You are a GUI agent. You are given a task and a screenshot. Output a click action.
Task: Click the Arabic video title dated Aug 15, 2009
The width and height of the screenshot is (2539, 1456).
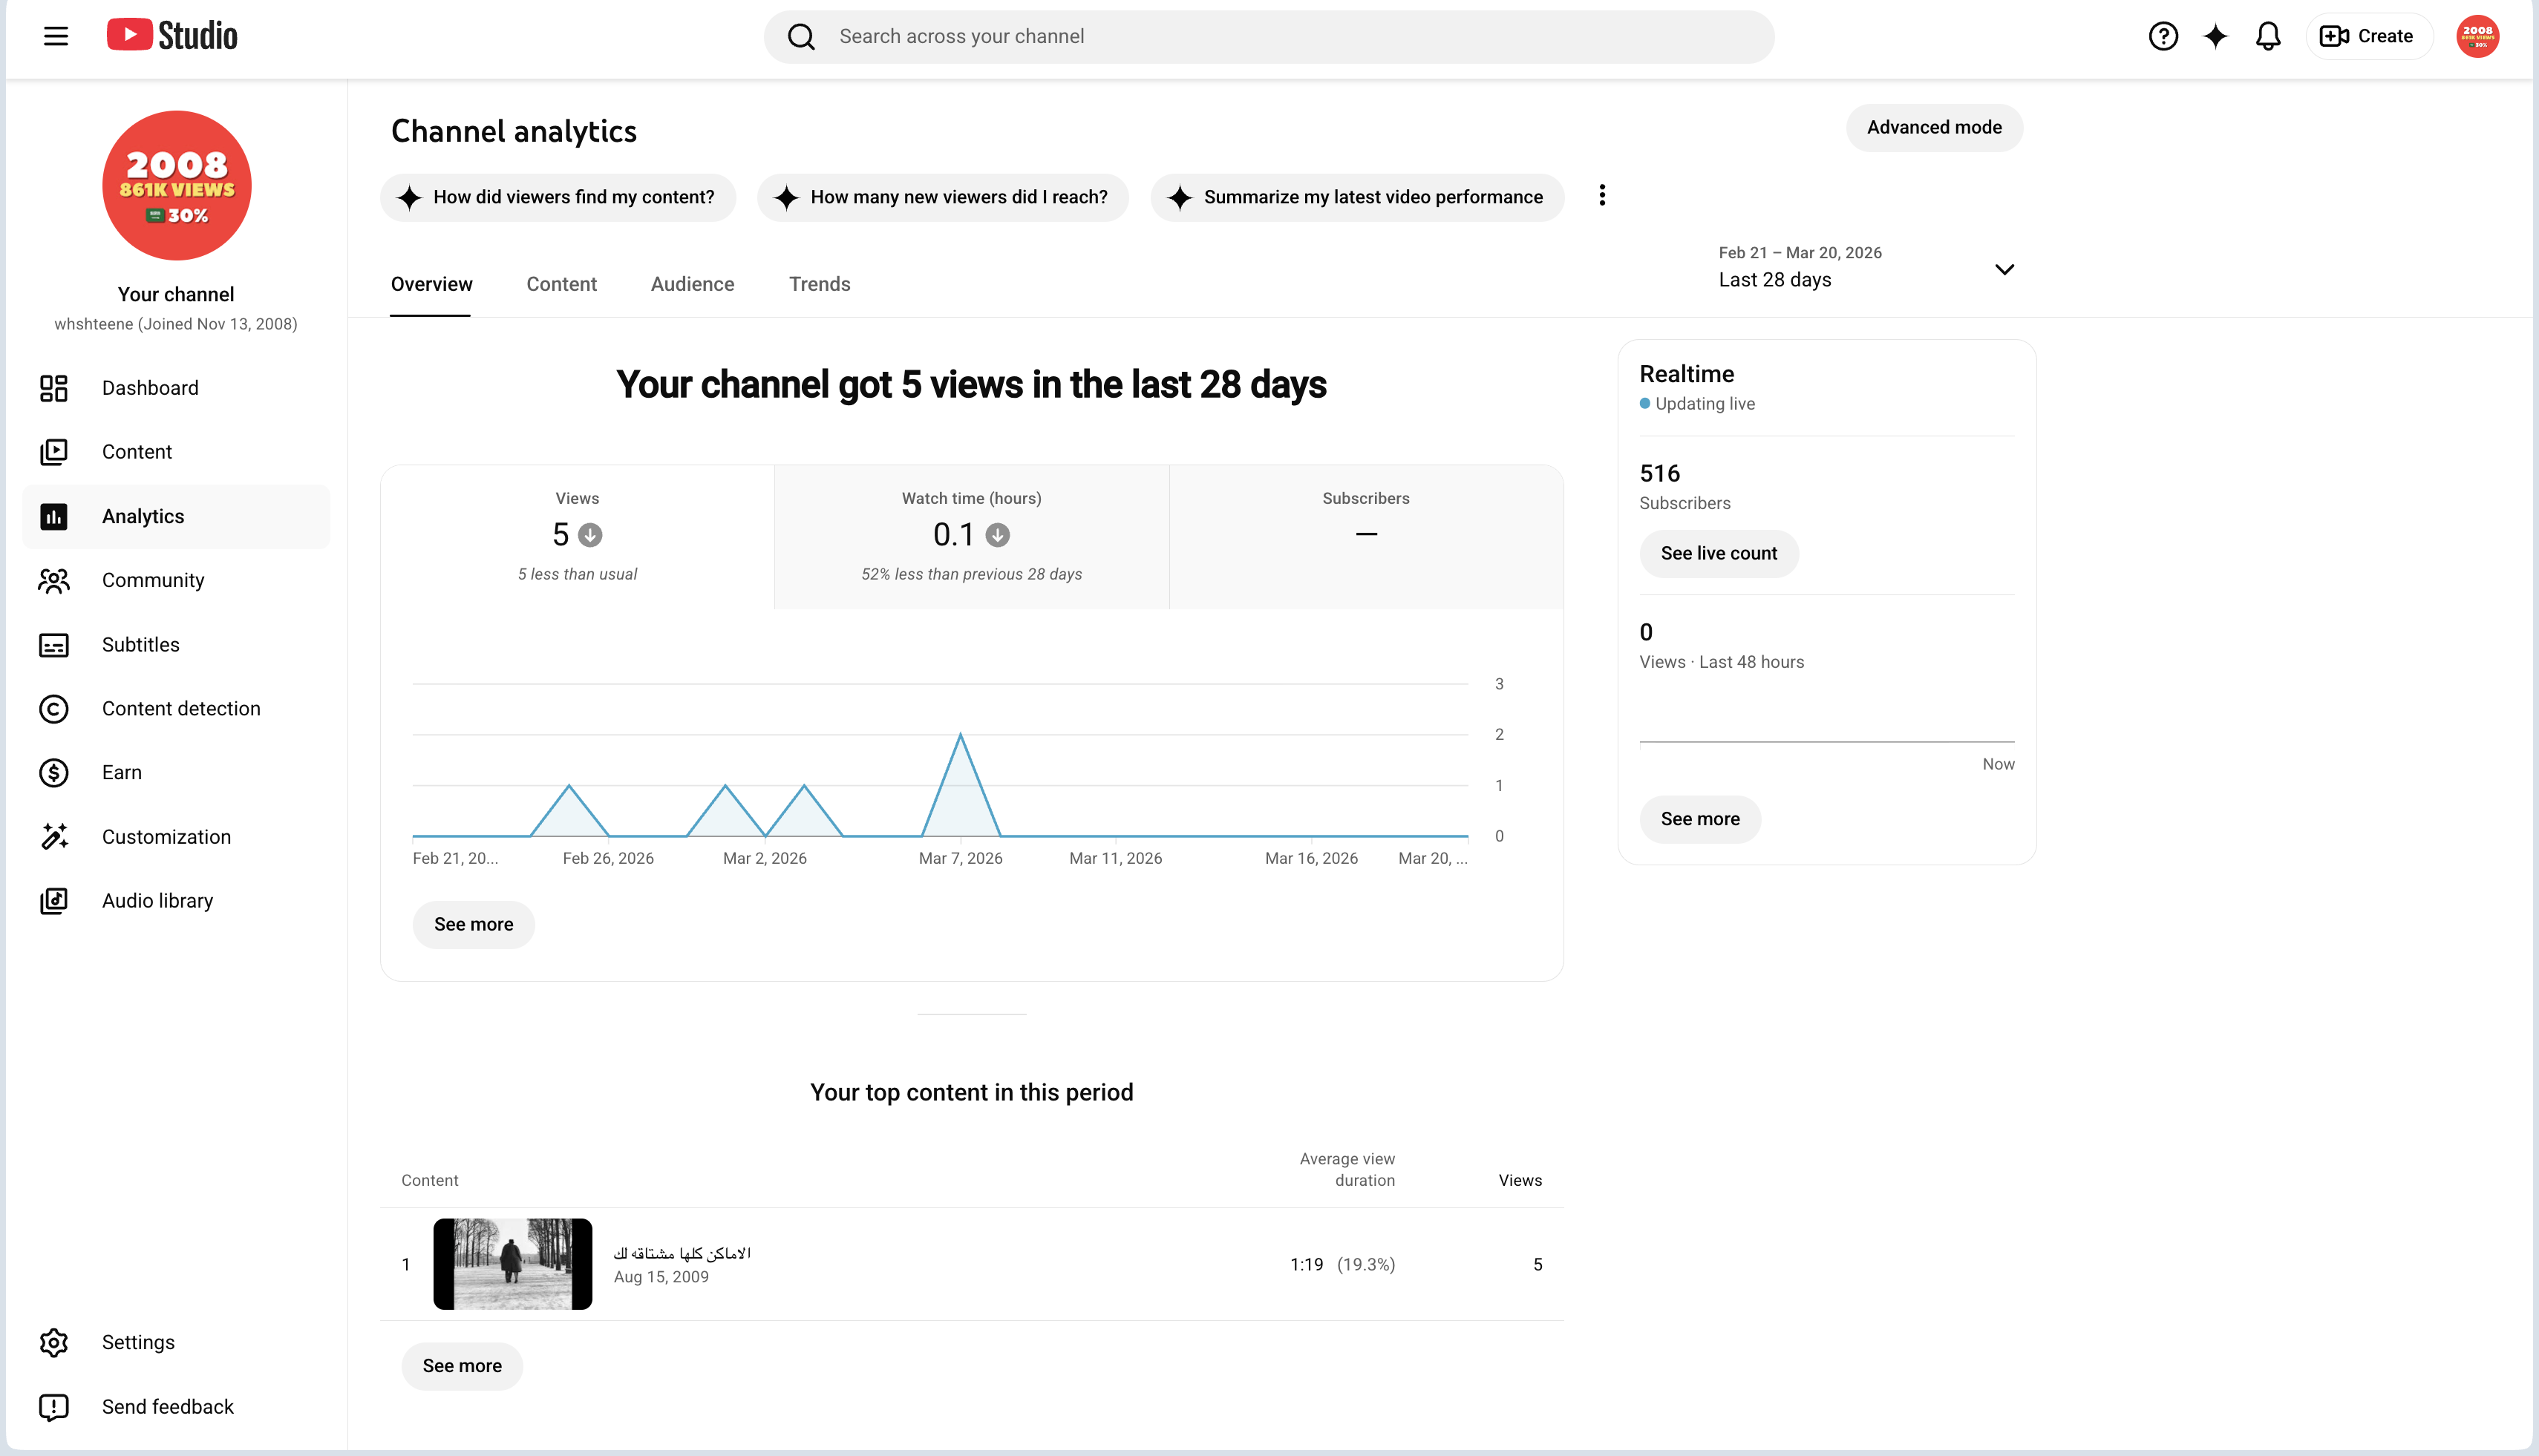coord(682,1253)
